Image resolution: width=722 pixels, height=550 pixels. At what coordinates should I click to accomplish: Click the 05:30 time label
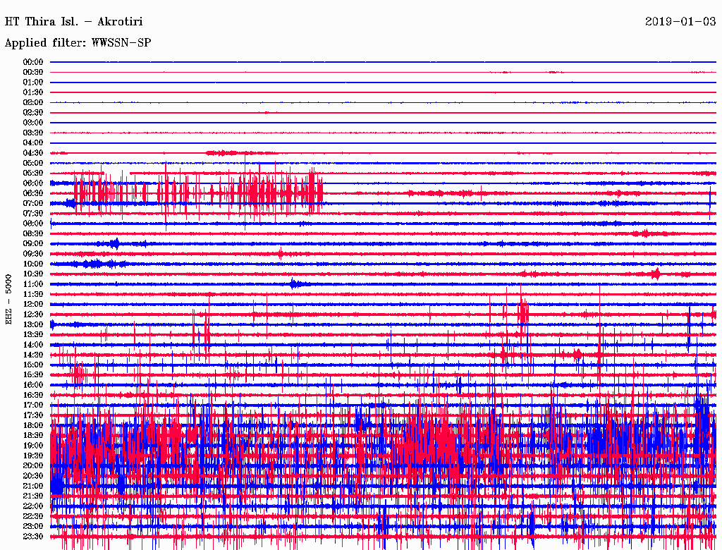pyautogui.click(x=33, y=173)
